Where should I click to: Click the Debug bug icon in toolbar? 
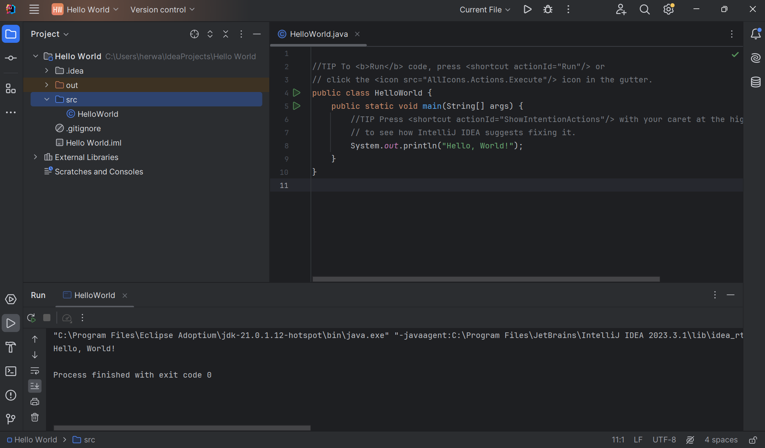click(548, 10)
